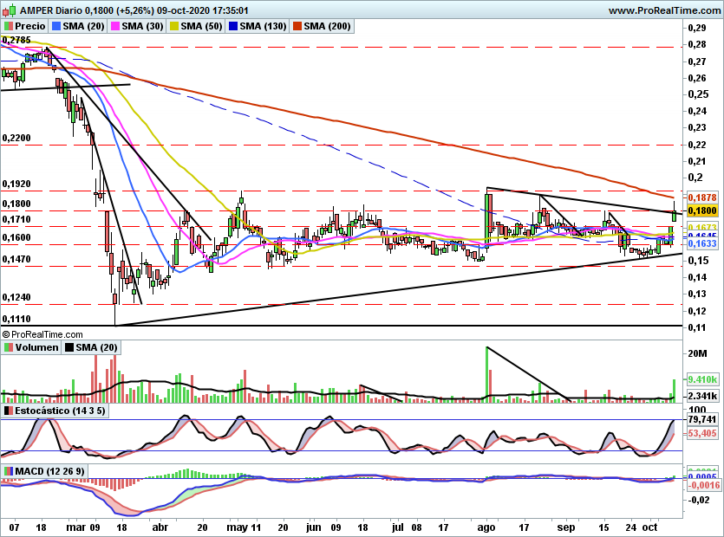Click the 'jul' date axis label

[x=398, y=527]
